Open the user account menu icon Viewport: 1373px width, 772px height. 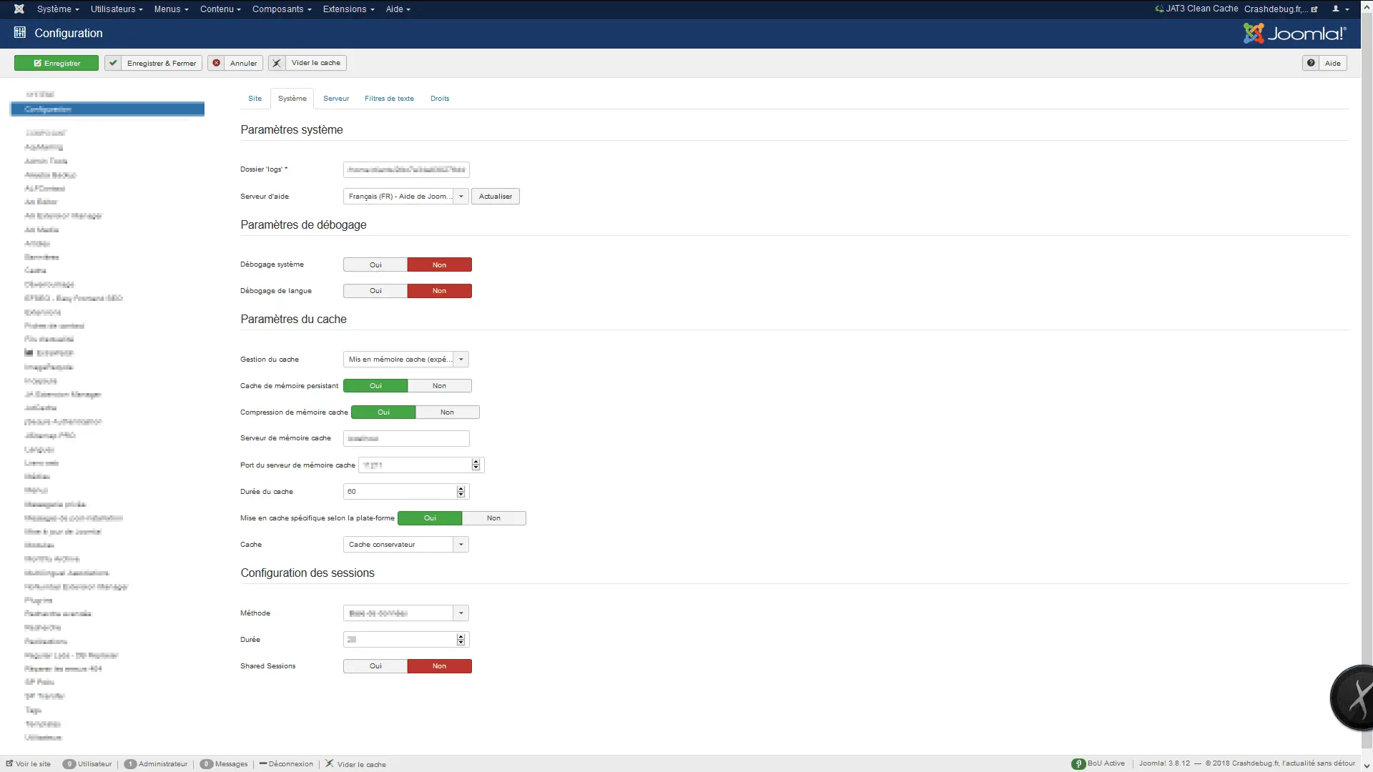tap(1340, 9)
